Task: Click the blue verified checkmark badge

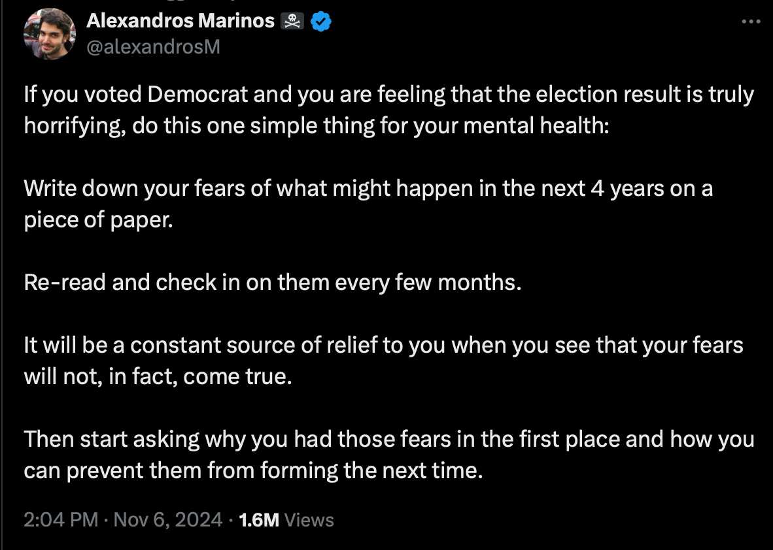Action: click(x=321, y=22)
